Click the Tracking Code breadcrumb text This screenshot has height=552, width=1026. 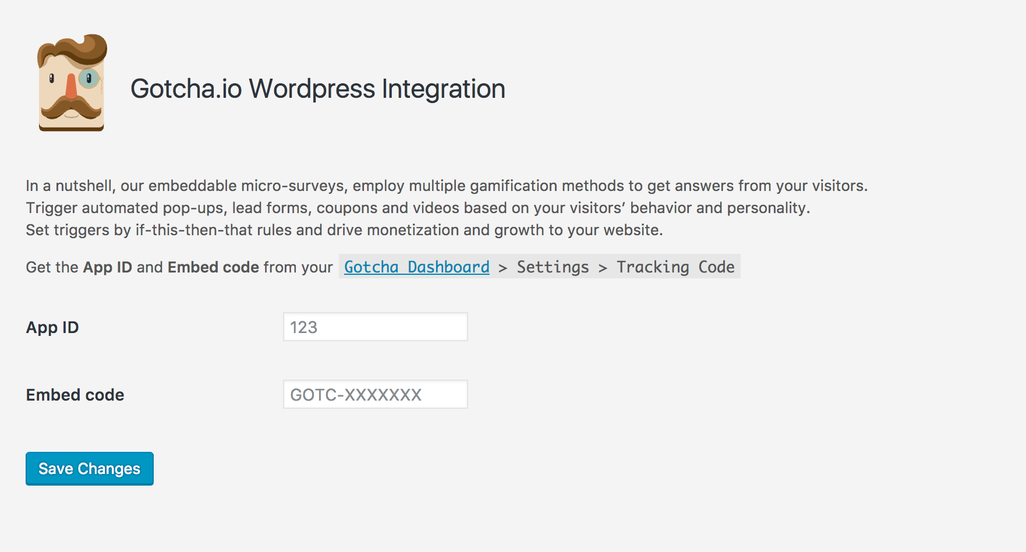pyautogui.click(x=675, y=267)
